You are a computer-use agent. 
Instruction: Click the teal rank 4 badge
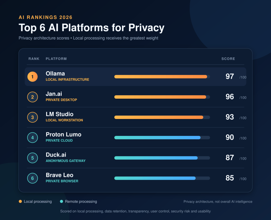click(33, 137)
